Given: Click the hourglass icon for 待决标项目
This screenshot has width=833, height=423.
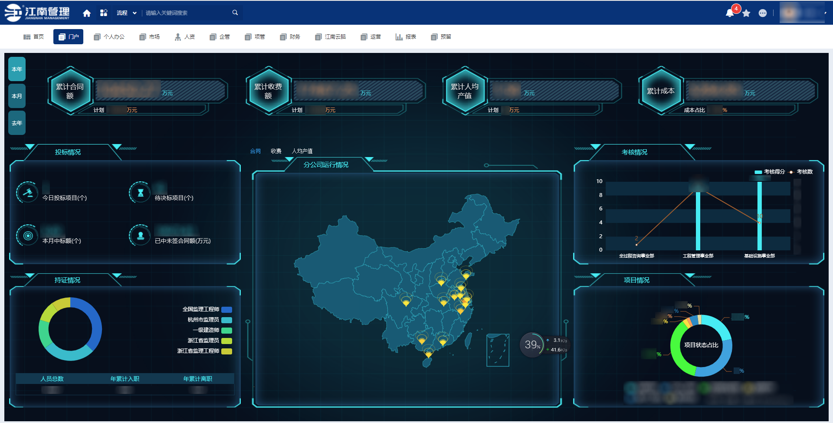Looking at the screenshot, I should (x=140, y=192).
